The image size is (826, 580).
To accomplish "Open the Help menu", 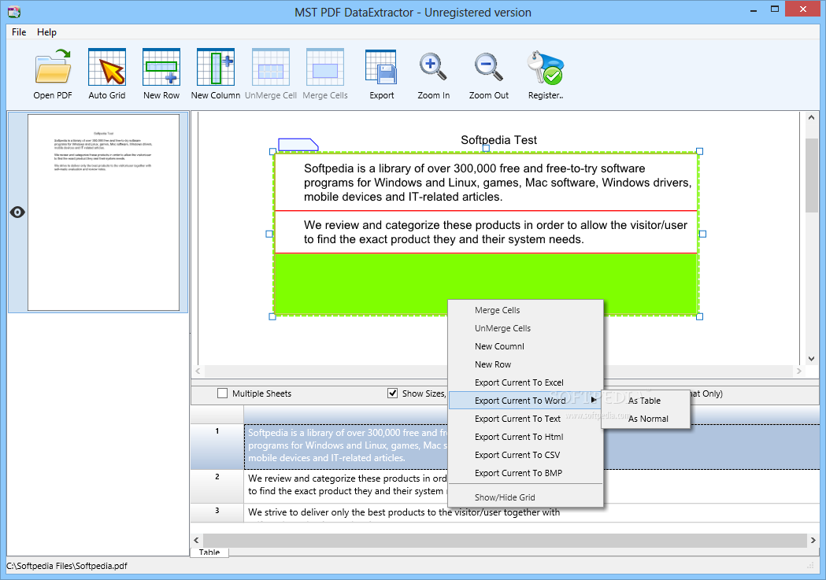I will [x=46, y=32].
